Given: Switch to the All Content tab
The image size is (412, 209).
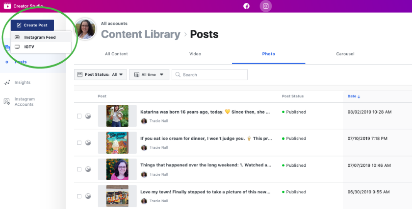Looking at the screenshot, I should click(116, 54).
